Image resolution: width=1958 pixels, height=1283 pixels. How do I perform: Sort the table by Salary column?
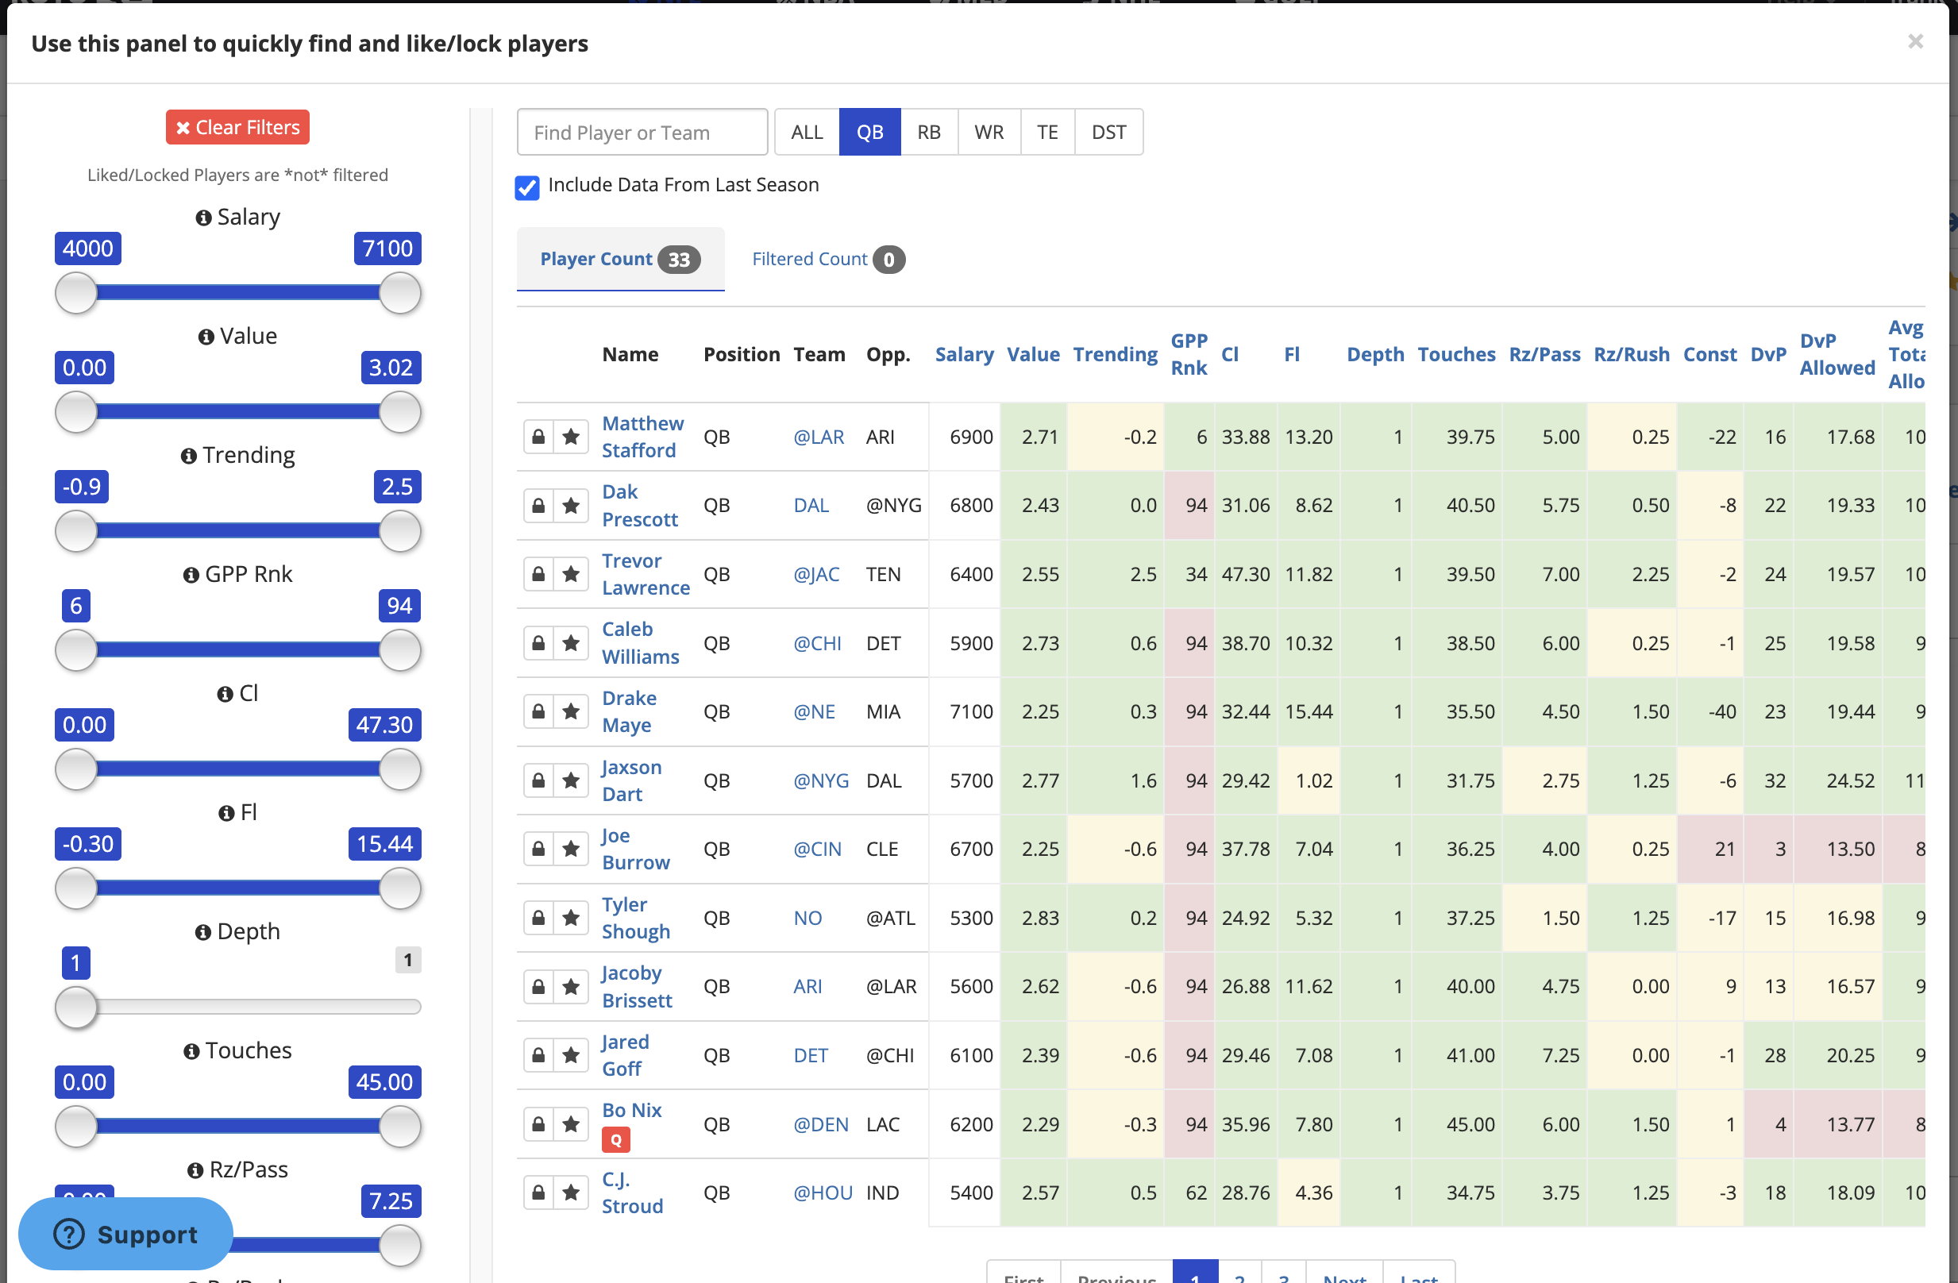pyautogui.click(x=964, y=354)
